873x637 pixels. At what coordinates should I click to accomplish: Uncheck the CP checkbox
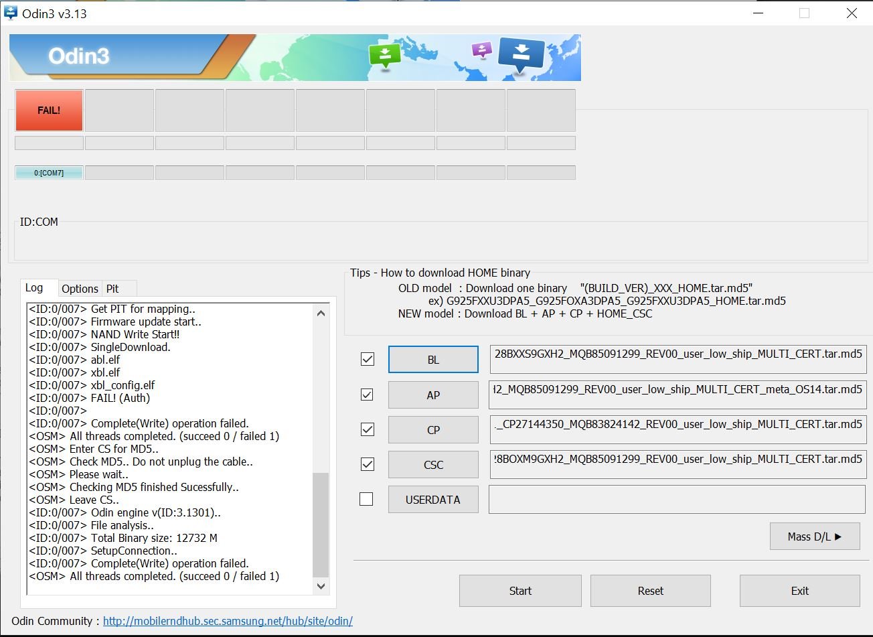pos(367,429)
